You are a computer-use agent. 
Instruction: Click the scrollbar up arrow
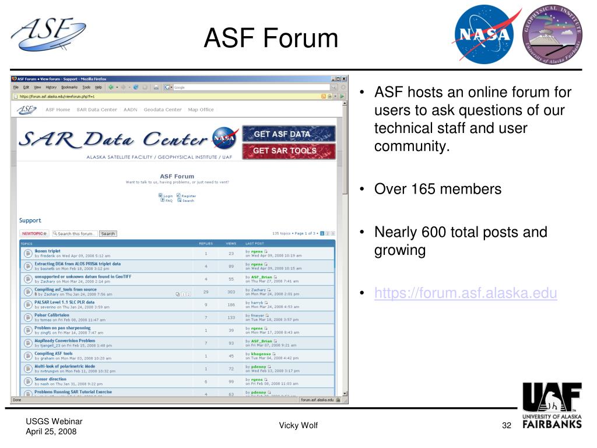coord(345,104)
